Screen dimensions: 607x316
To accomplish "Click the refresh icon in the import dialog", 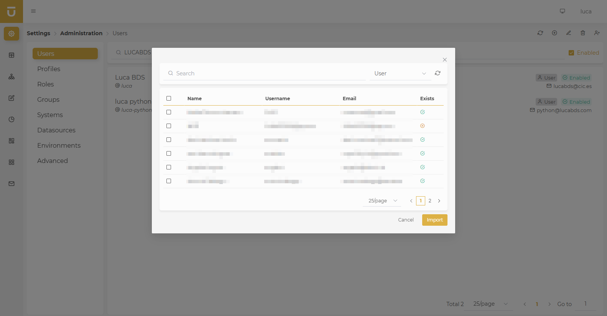I will tap(438, 73).
